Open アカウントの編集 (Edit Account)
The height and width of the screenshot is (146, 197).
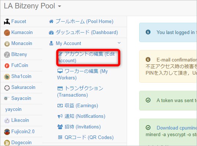pyautogui.click(x=86, y=57)
